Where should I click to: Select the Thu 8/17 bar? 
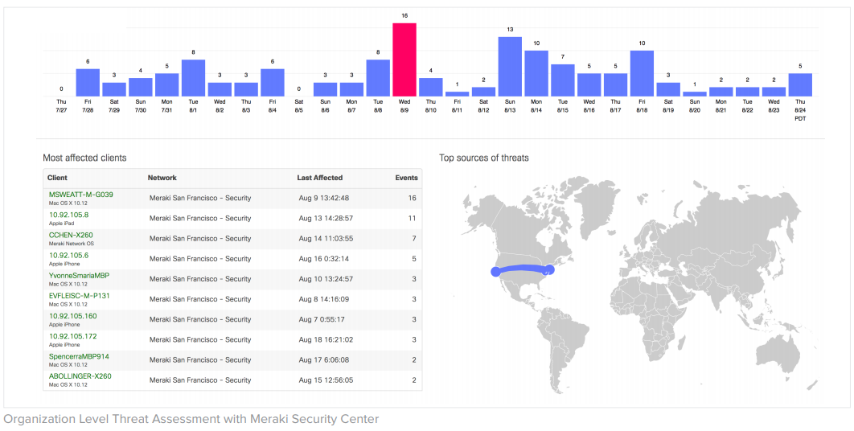tap(615, 85)
